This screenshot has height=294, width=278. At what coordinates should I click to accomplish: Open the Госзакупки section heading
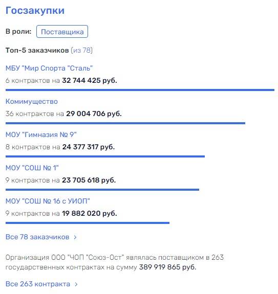[x=35, y=11]
